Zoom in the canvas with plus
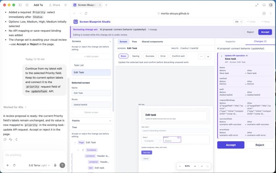The height and width of the screenshot is (173, 276). pyautogui.click(x=195, y=166)
